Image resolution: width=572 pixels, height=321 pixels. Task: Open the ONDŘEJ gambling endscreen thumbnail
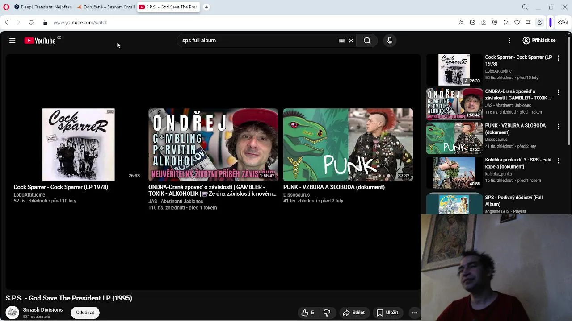pos(213,145)
